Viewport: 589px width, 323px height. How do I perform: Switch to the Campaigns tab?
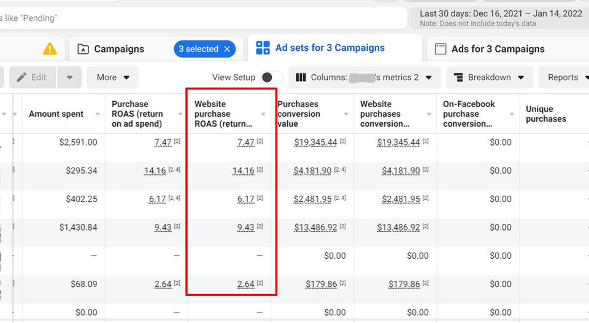point(119,49)
